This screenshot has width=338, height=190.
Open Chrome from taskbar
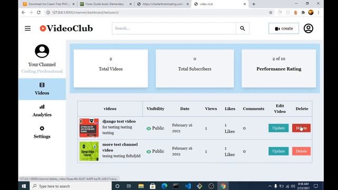pos(223,186)
